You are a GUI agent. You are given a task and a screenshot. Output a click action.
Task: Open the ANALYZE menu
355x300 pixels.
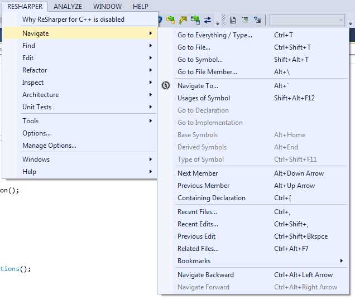(x=68, y=6)
